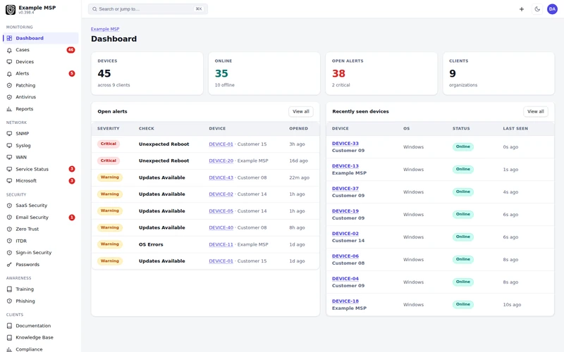The image size is (564, 352).
Task: Open the Cases menu item
Action: 40,50
